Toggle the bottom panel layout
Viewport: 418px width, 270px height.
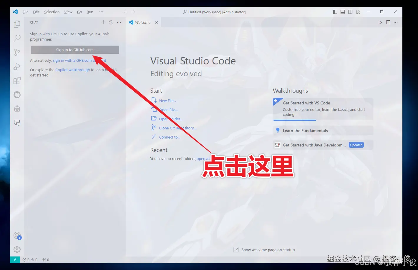pos(343,12)
